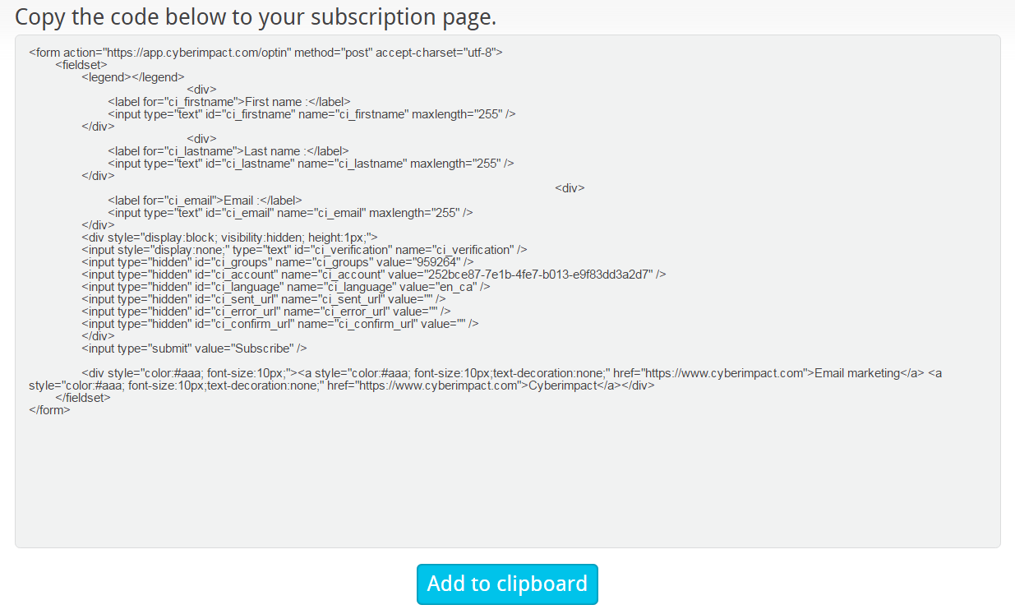Viewport: 1015px width, 614px height.
Task: Click the submit 'Subscribe' input line
Action: 194,349
